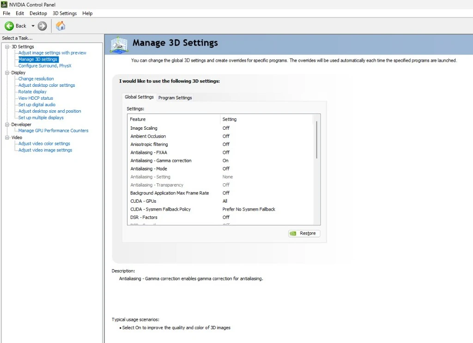Select CUDA - Sysmem Fallback Policy row
Image resolution: width=473 pixels, height=343 pixels.
point(220,209)
